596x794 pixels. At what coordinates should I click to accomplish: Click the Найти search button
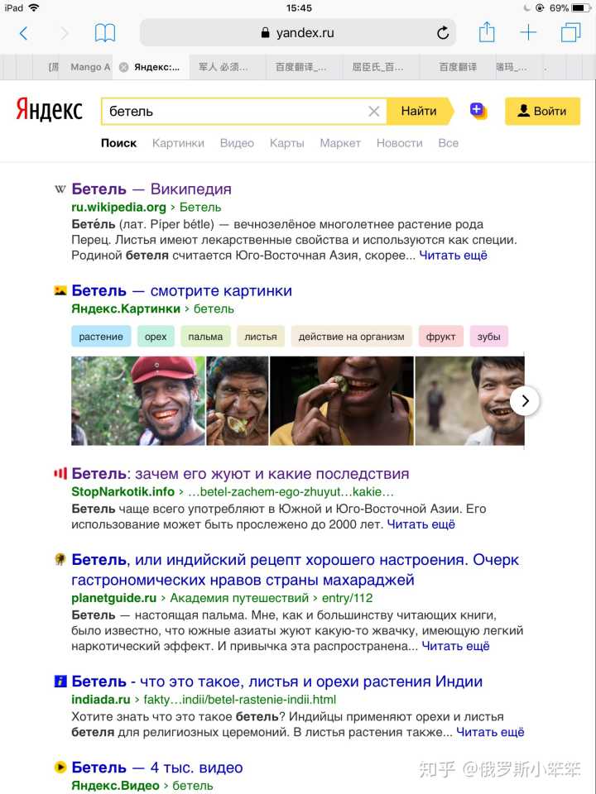pyautogui.click(x=420, y=111)
